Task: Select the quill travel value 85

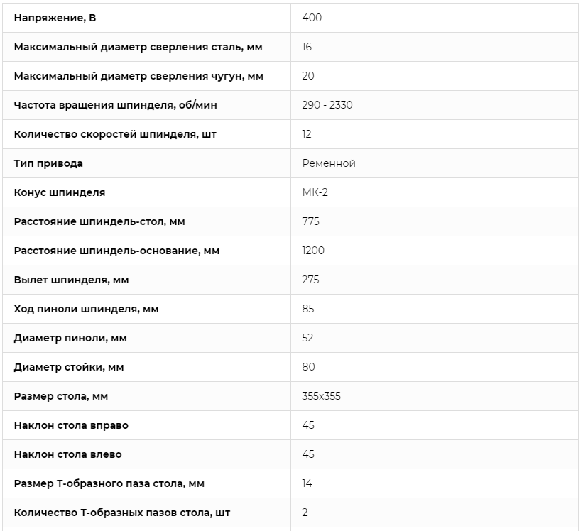Action: (x=308, y=309)
